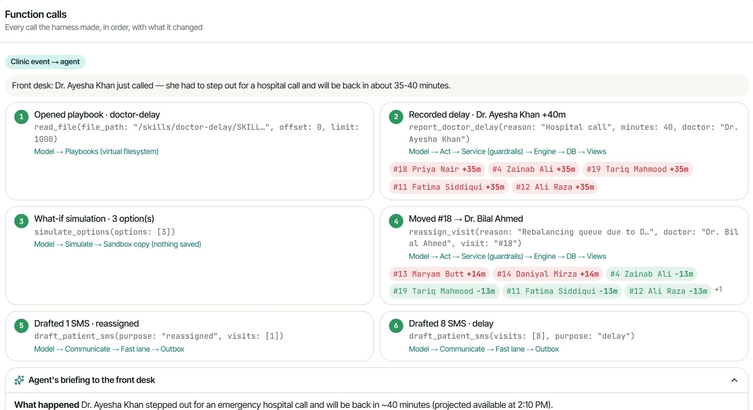Click the draft_patient_sms 'delay' code text

(x=521, y=336)
